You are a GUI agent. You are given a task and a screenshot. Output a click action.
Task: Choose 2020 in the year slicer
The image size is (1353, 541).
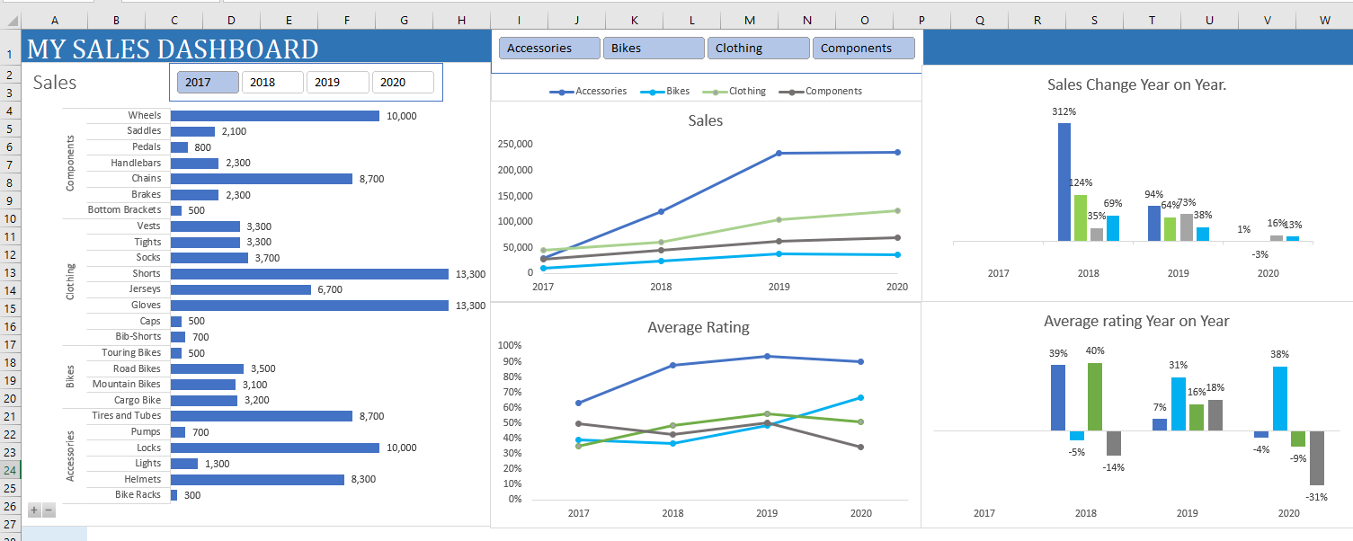coord(403,82)
